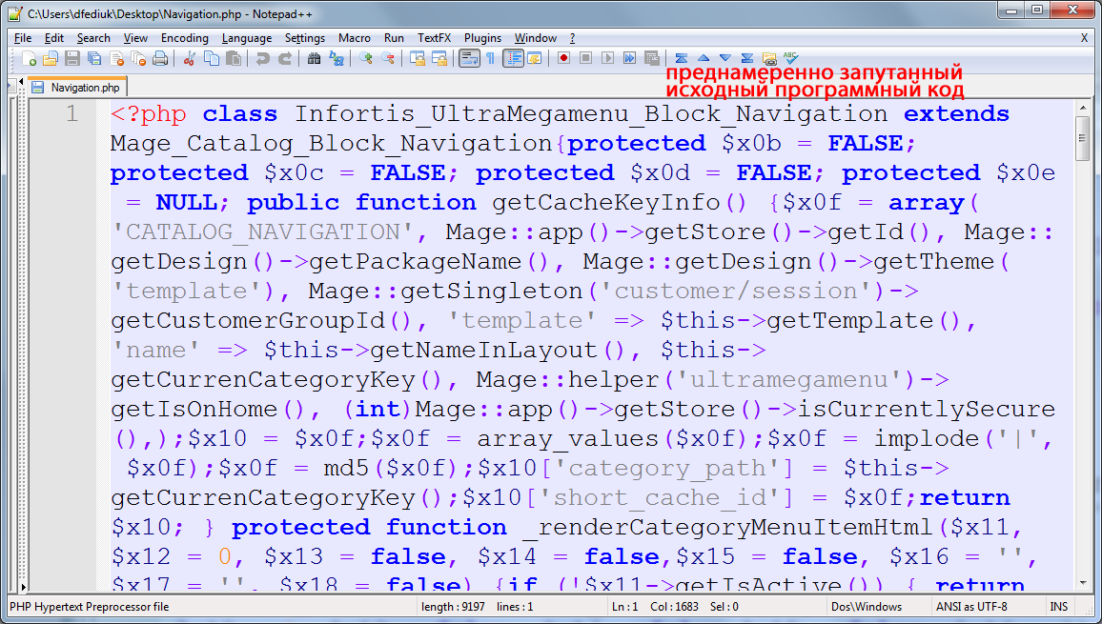Click the Save file toolbar icon
The width and height of the screenshot is (1102, 624).
pos(72,58)
